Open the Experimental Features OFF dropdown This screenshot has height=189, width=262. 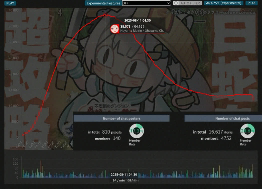coord(146,3)
